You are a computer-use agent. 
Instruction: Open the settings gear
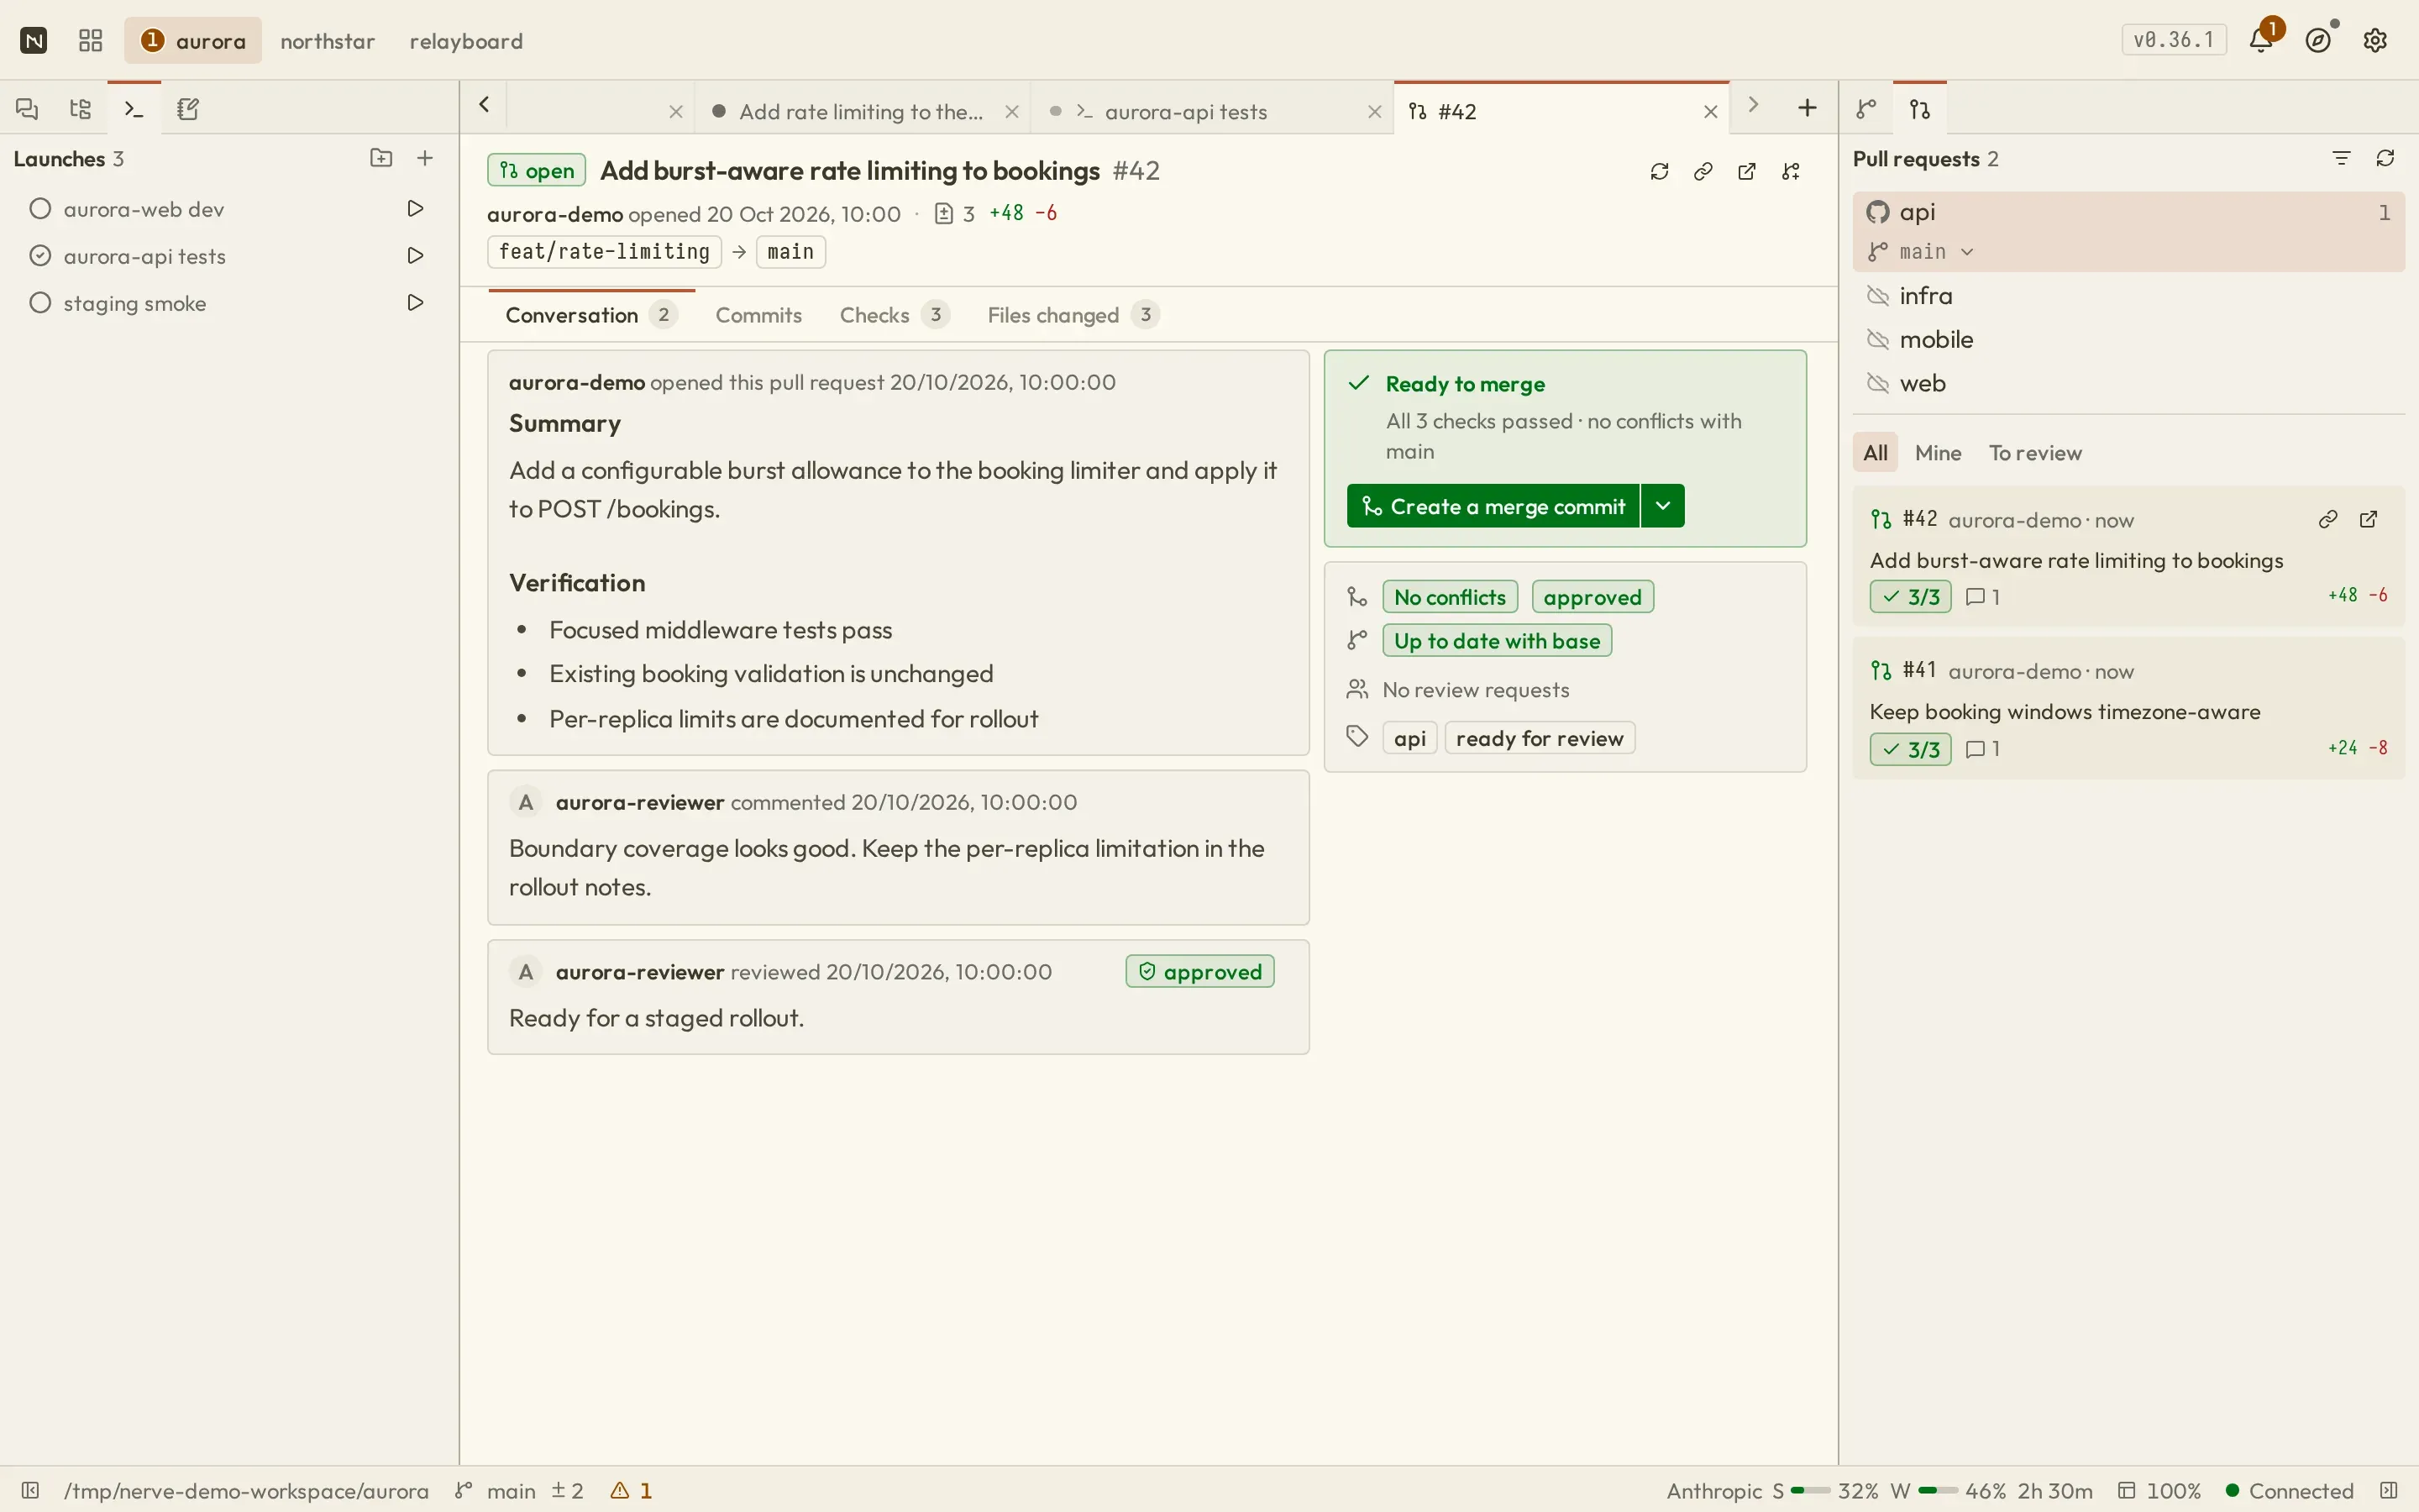pyautogui.click(x=2376, y=40)
